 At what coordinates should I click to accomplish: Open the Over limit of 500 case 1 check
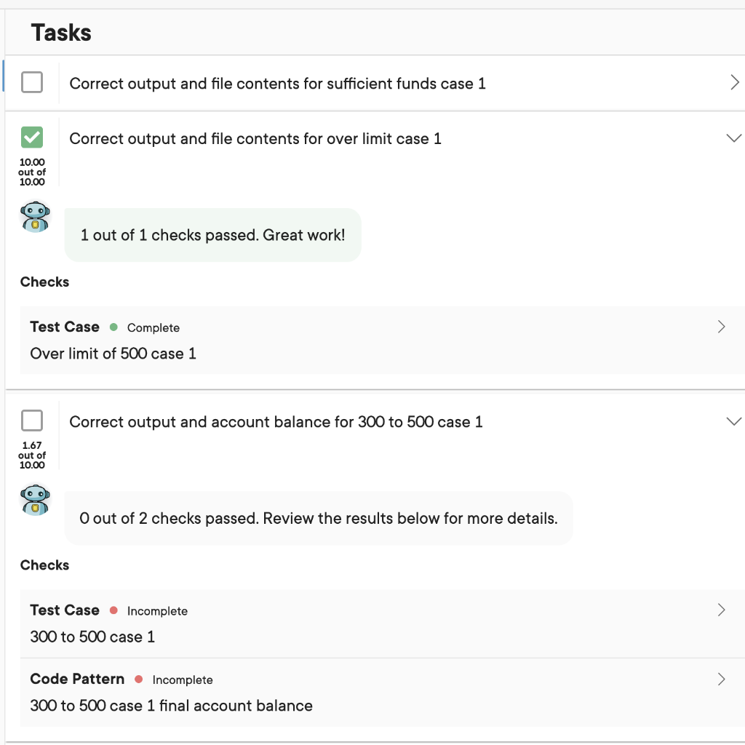coord(382,340)
